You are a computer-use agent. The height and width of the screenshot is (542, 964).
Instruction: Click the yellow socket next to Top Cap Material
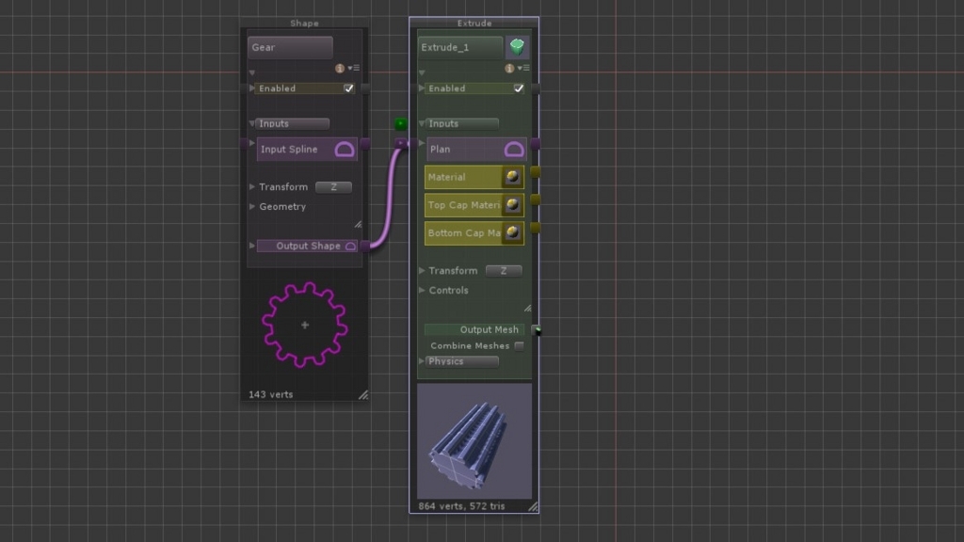point(536,199)
